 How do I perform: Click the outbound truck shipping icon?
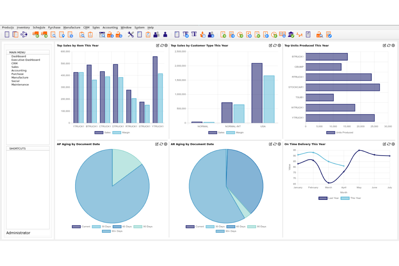(44, 34)
